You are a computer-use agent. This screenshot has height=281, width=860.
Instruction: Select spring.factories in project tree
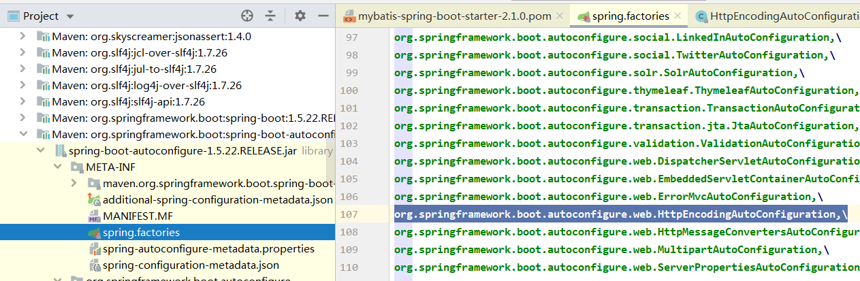pyautogui.click(x=141, y=233)
